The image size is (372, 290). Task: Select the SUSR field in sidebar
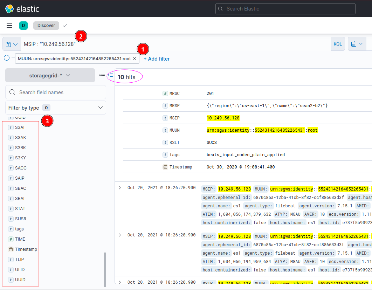coord(21,219)
